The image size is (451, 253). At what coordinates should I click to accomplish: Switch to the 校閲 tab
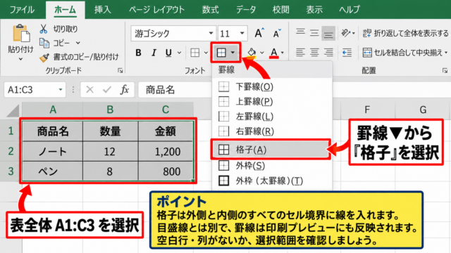click(x=280, y=9)
